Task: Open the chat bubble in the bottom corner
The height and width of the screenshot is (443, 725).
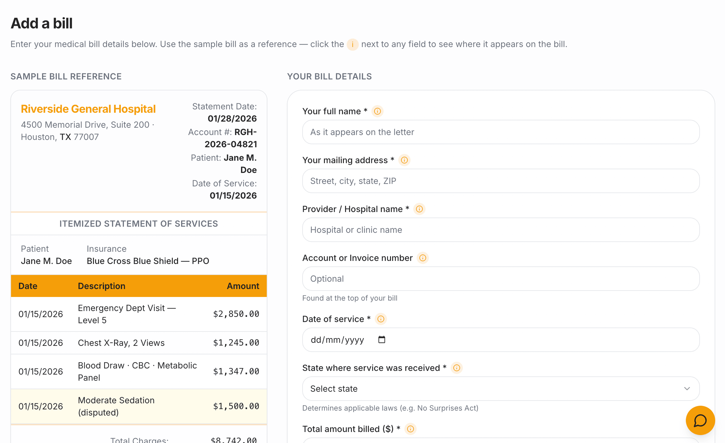Action: click(x=700, y=420)
